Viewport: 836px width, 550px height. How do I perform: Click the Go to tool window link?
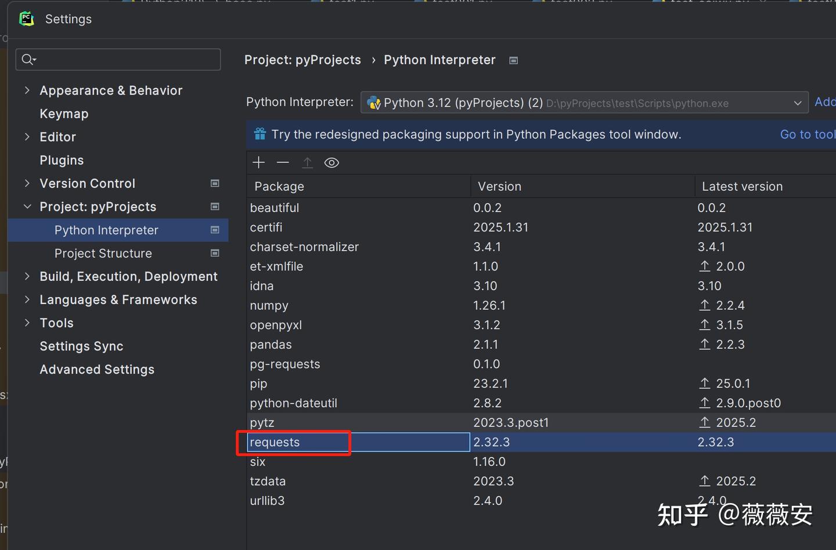pyautogui.click(x=807, y=134)
